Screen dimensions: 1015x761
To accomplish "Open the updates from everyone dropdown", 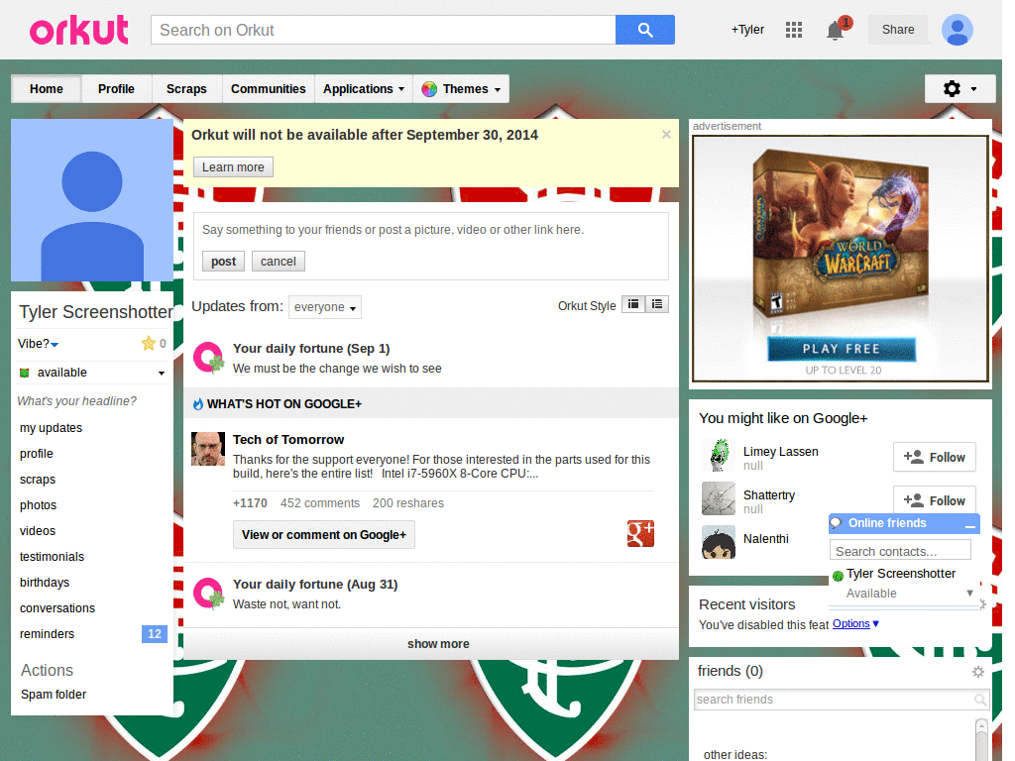I will 325,307.
